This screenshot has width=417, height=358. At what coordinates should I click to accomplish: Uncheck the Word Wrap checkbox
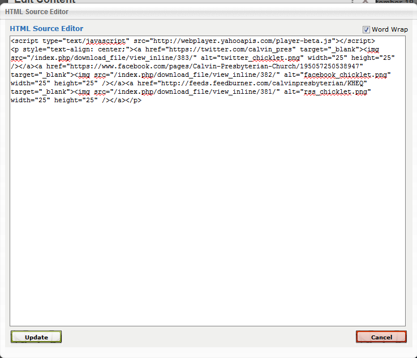(x=366, y=29)
